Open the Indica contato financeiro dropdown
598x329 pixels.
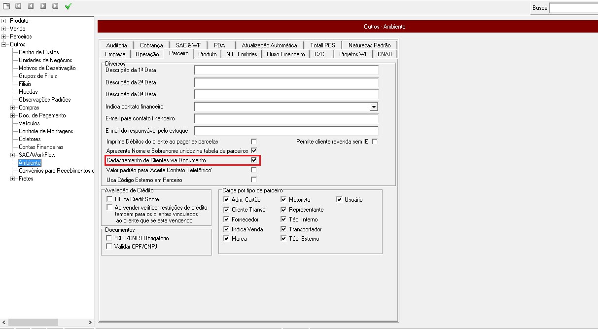pos(374,107)
